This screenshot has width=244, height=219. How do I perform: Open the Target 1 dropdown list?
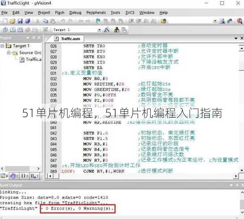tap(99, 30)
